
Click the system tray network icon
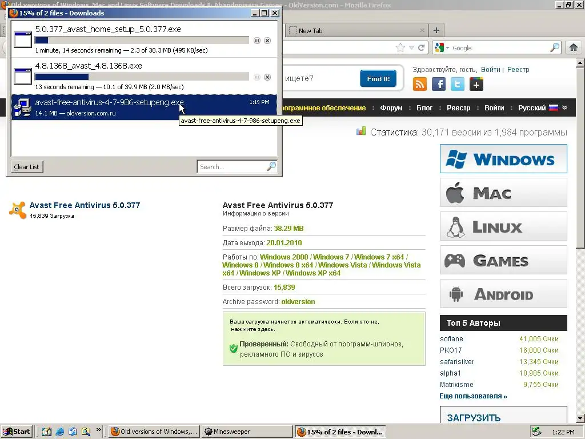point(536,432)
